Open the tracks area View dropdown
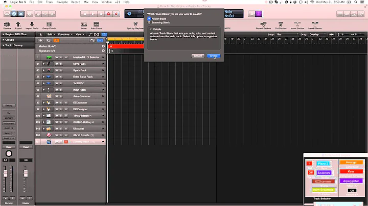 (80, 34)
